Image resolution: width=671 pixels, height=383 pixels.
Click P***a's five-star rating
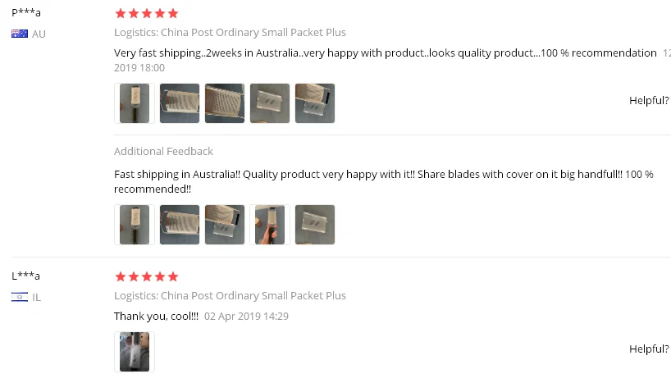tap(146, 13)
